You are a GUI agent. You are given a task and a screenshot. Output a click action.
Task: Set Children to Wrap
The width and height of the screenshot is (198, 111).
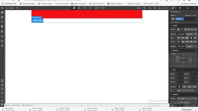click(x=190, y=46)
